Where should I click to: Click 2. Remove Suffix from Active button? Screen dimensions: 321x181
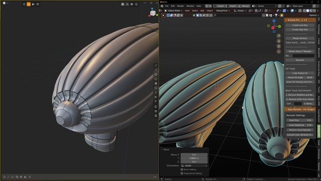(x=300, y=100)
